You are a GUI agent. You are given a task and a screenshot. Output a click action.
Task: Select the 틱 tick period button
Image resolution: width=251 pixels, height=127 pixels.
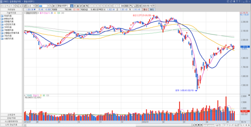tap(87, 6)
